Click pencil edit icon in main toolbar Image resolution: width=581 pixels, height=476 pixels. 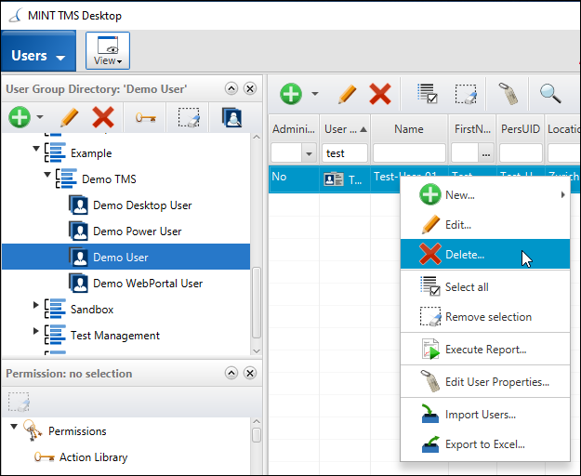pyautogui.click(x=347, y=94)
